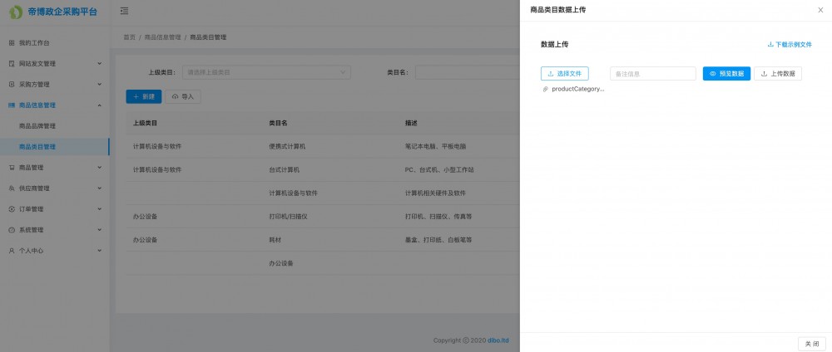Screen dimensions: 832x352
Task: Click the 上级类目 column header
Action: click(145, 123)
